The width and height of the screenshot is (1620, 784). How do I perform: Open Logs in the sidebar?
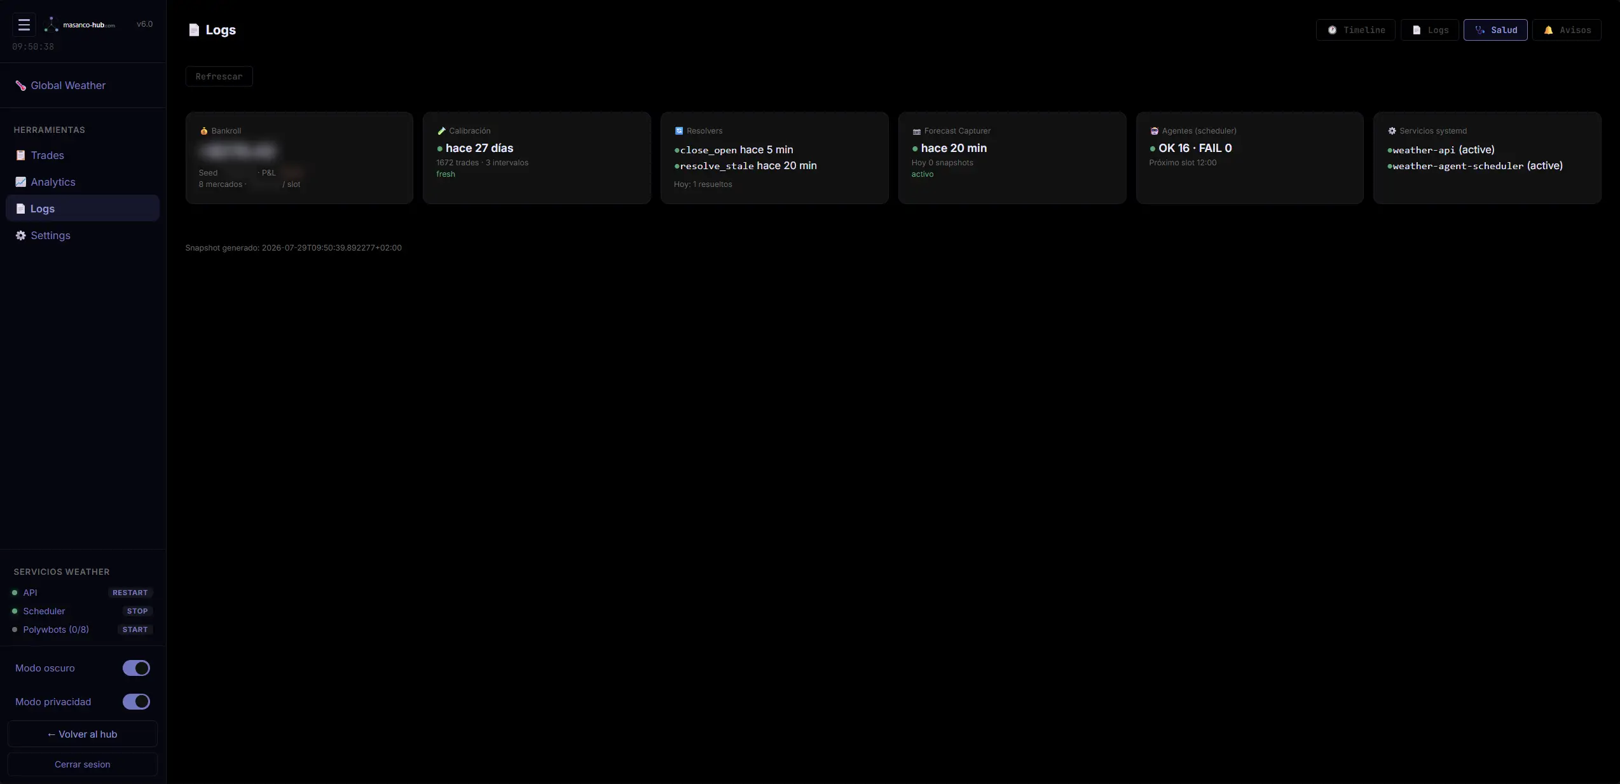(x=83, y=209)
